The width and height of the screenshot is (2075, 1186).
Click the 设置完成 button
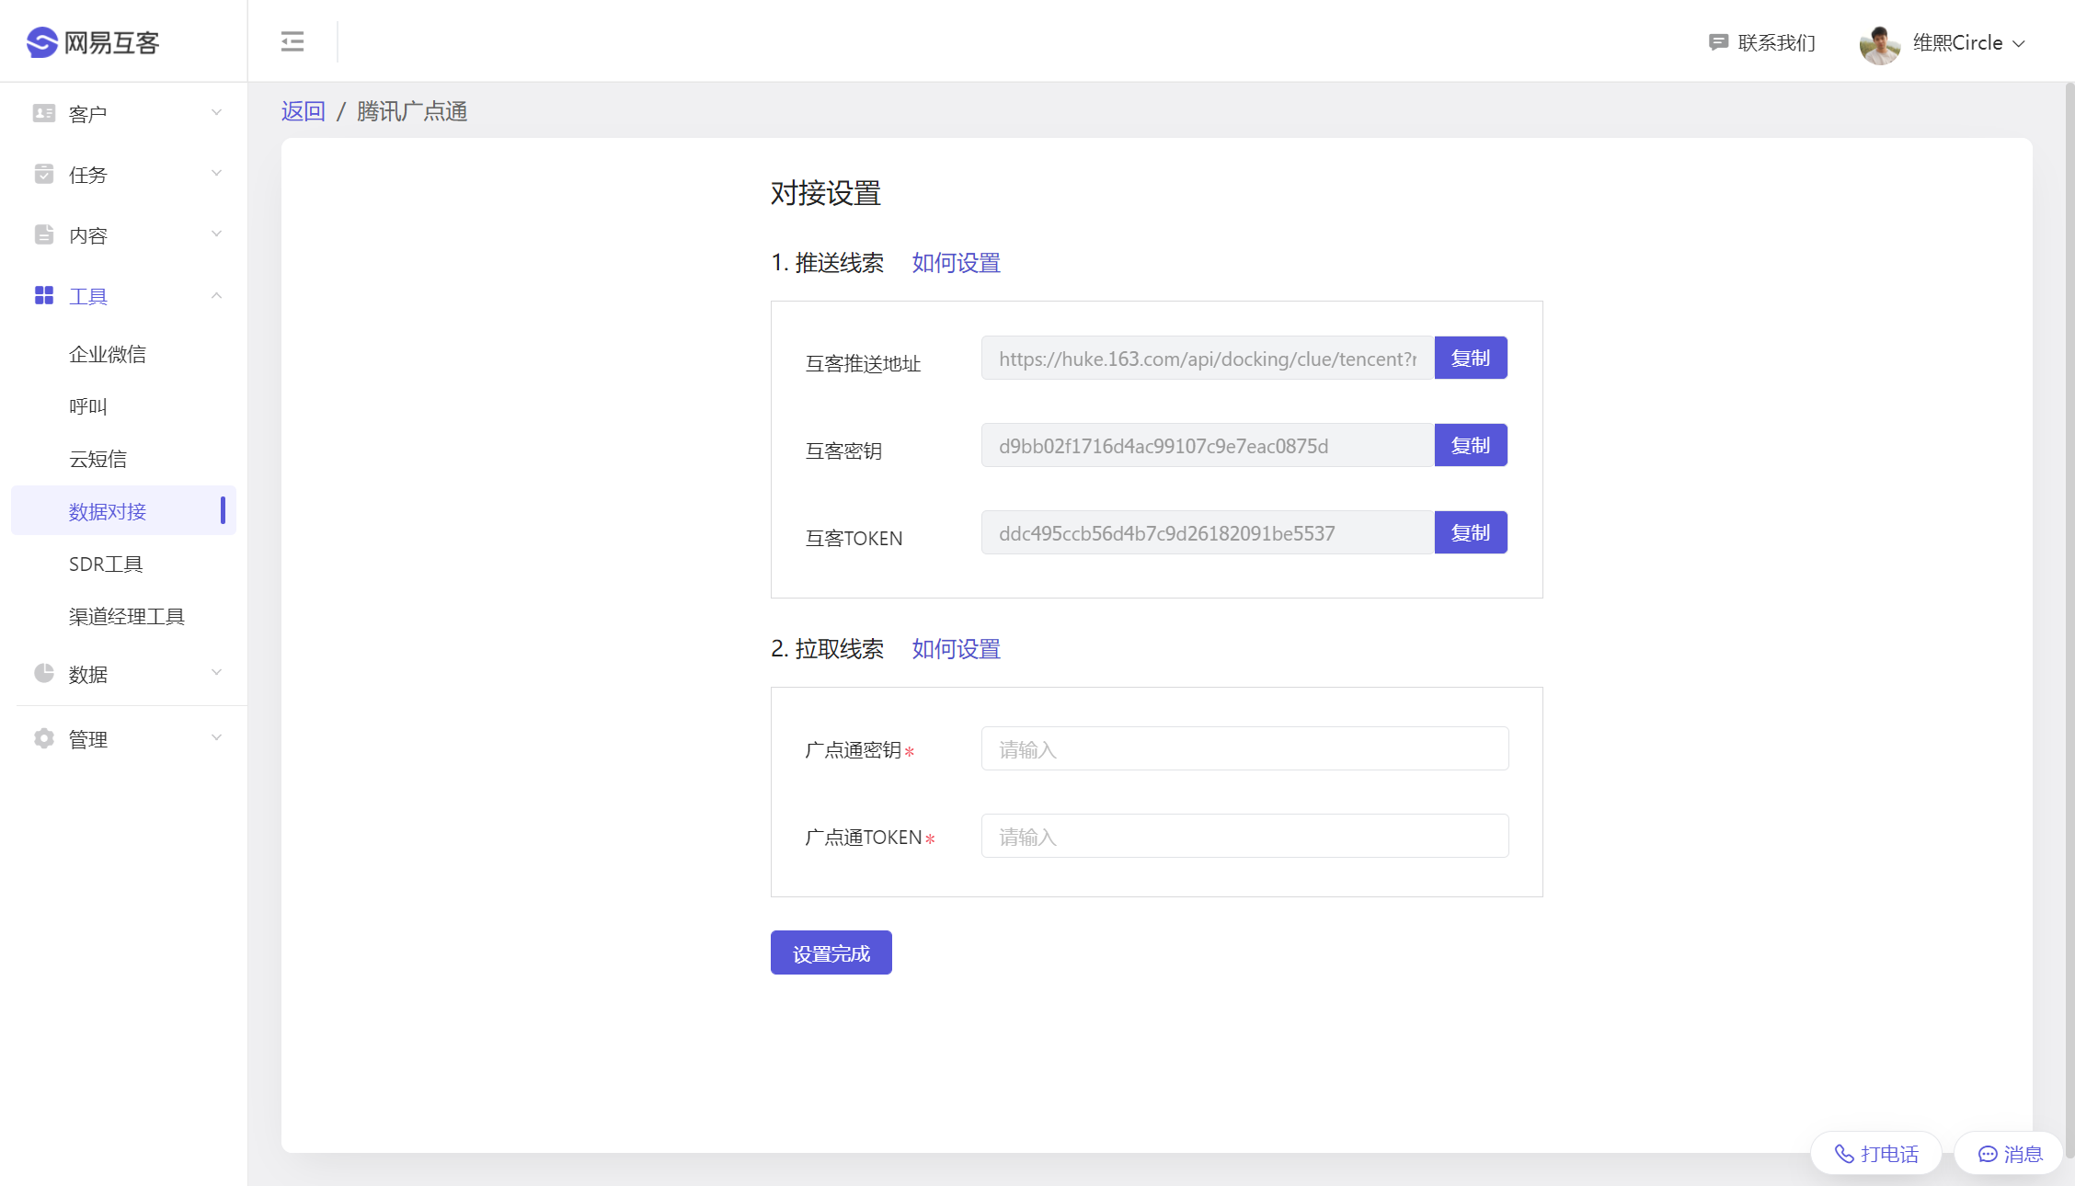[831, 952]
